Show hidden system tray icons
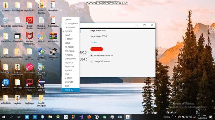The height and width of the screenshot is (120, 215). (x=175, y=117)
